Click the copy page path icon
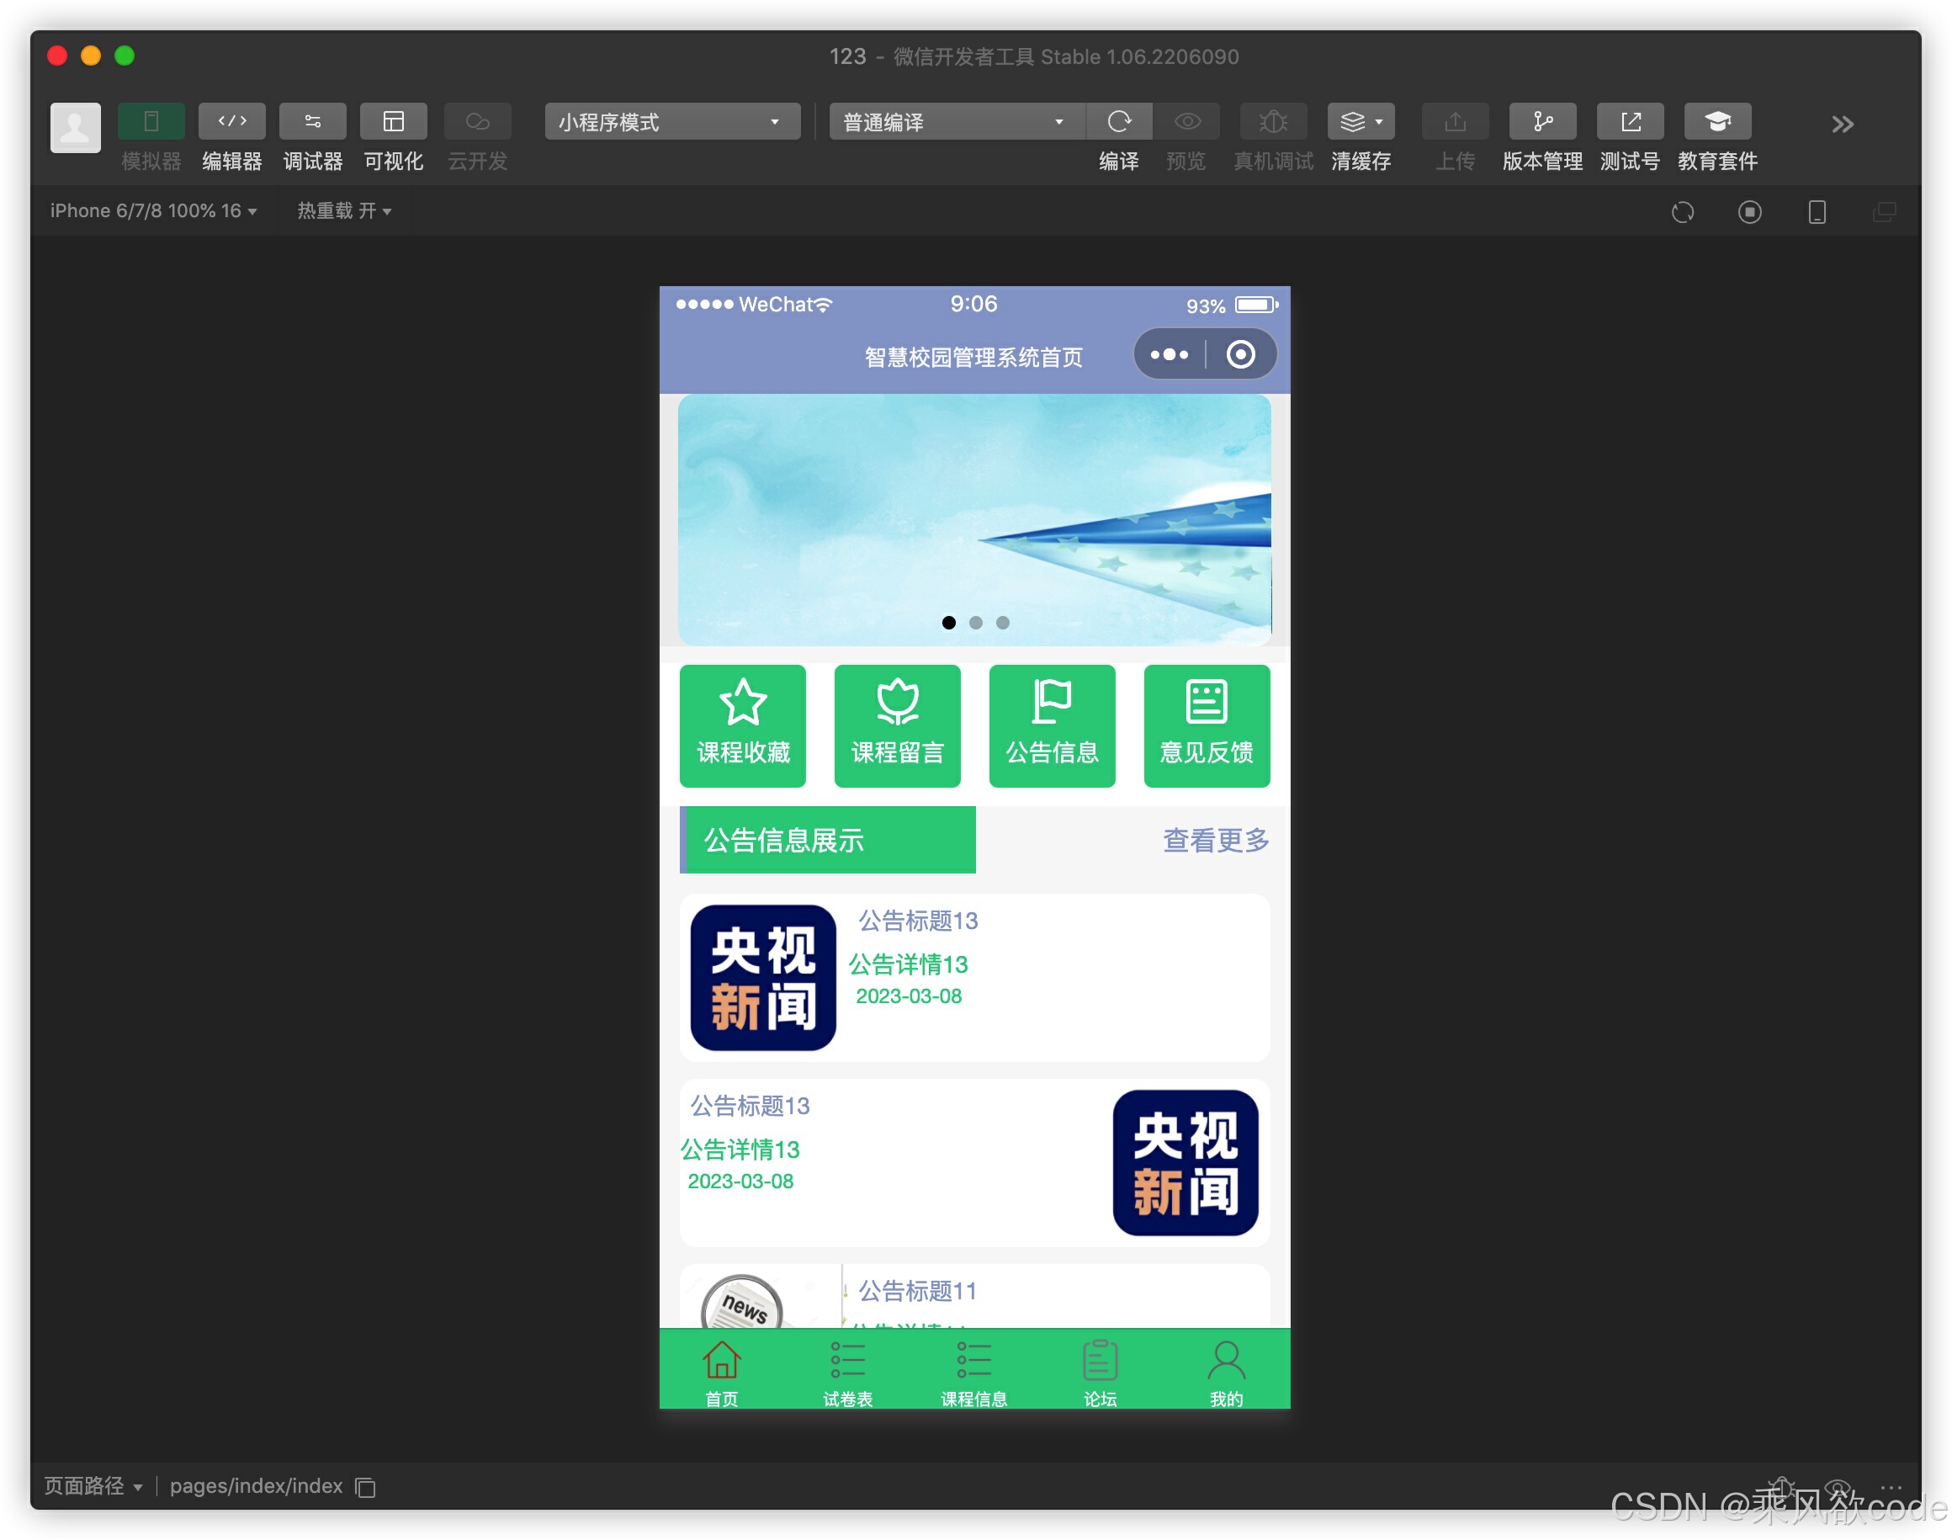Image resolution: width=1952 pixels, height=1540 pixels. [x=365, y=1487]
